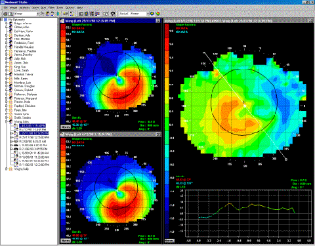Open the patient name dropdown in toolbar
This screenshot has height=246, width=315.
pyautogui.click(x=37, y=14)
